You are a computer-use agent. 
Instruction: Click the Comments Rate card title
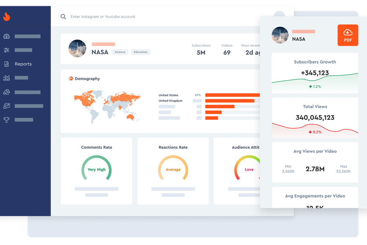coord(97,147)
